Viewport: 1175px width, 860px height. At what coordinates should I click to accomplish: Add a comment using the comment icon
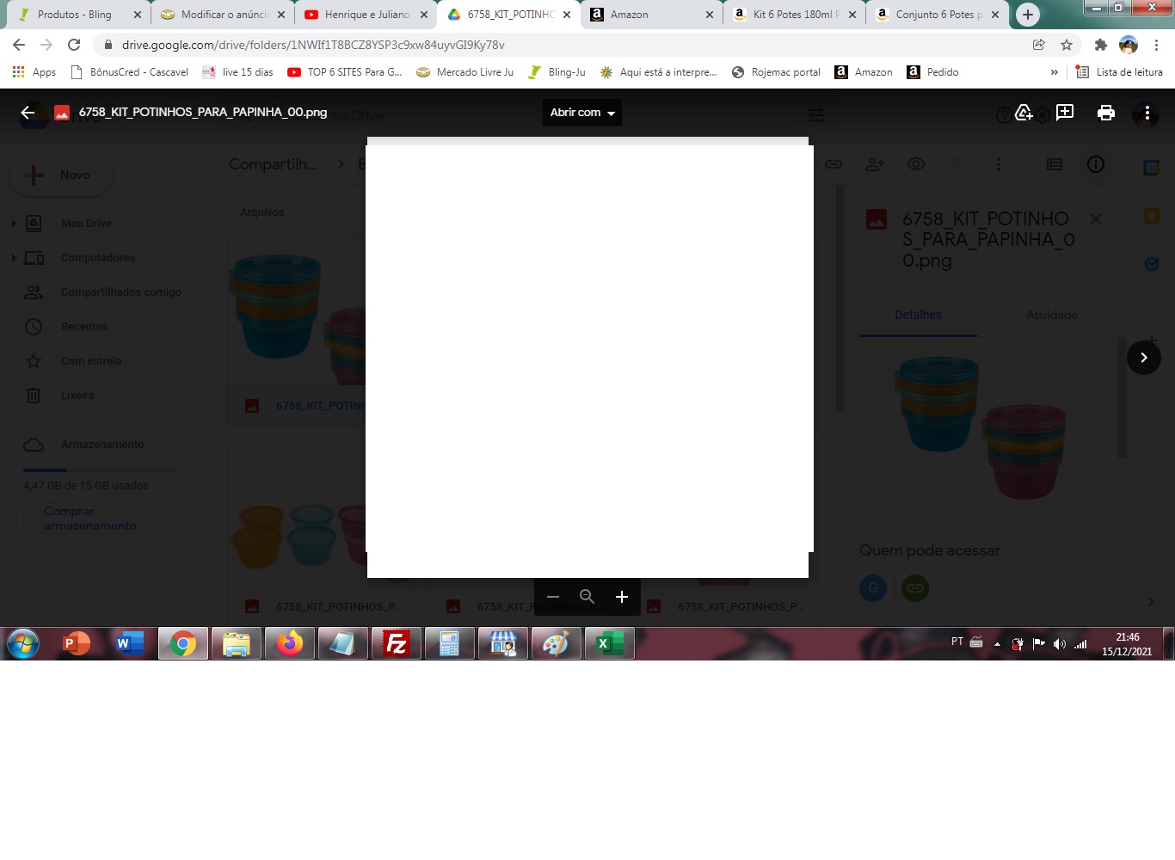1065,113
